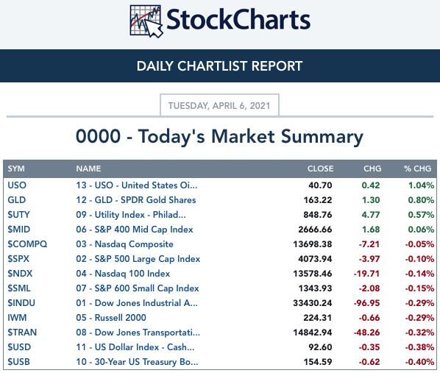Click the NAME column header
Viewport: 440px width, 373px height.
tap(88, 168)
